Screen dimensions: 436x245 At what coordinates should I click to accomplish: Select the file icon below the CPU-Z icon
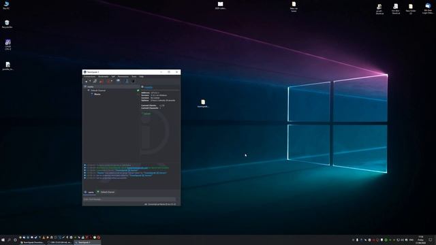coord(7,66)
